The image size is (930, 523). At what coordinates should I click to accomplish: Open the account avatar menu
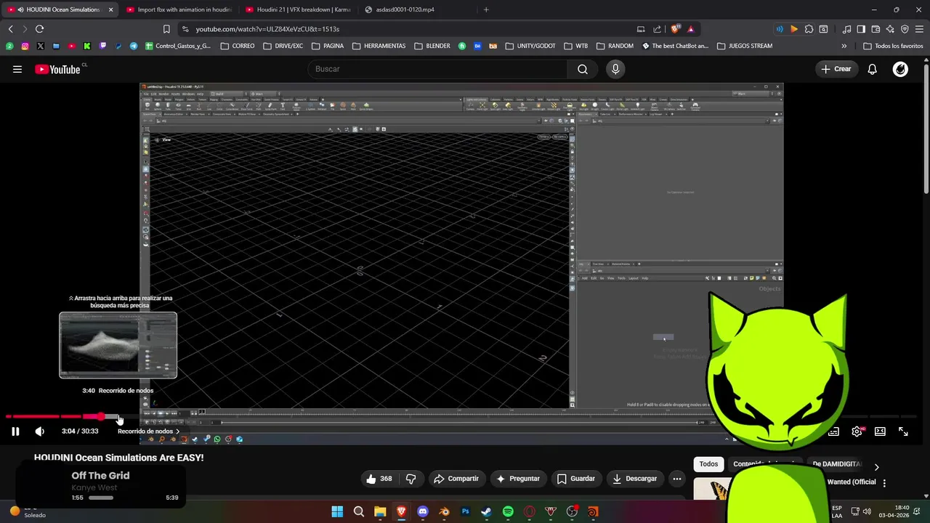[x=900, y=69]
